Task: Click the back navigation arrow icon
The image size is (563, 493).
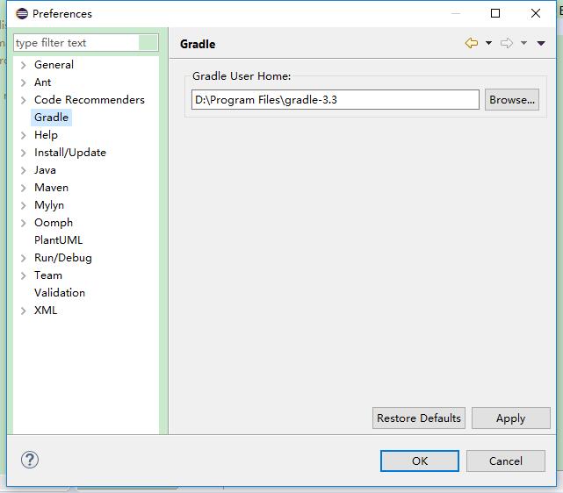Action: [x=472, y=43]
